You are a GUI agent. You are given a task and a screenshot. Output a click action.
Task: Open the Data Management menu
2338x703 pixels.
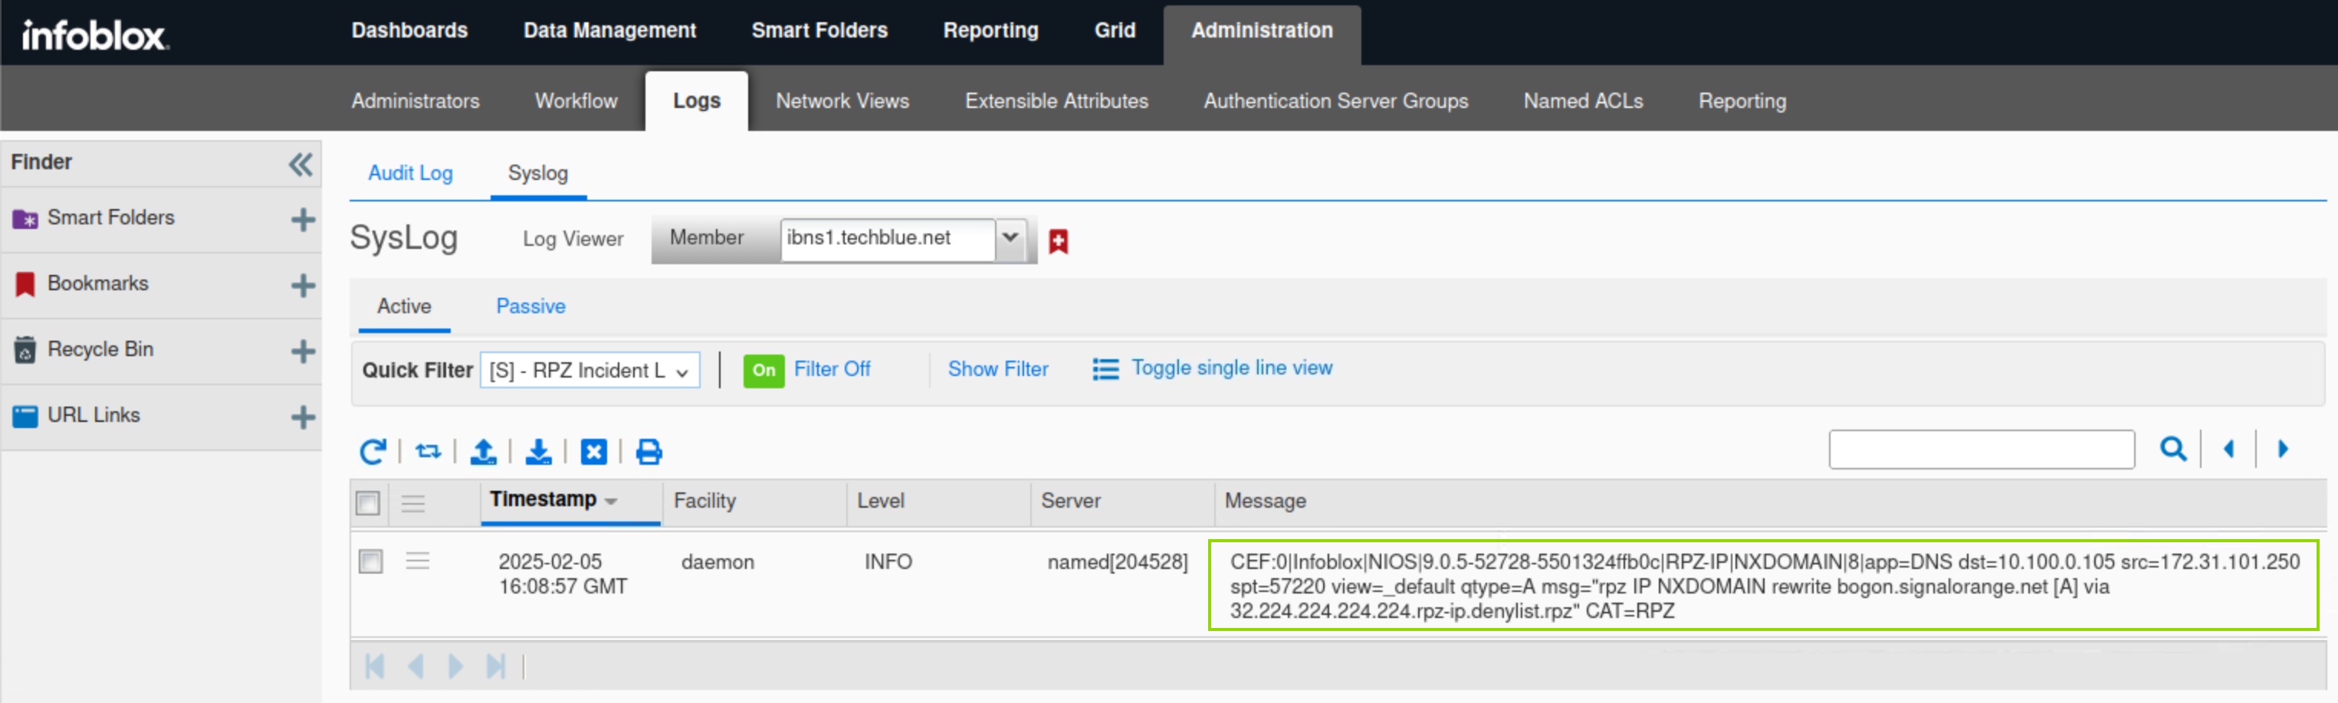609,31
